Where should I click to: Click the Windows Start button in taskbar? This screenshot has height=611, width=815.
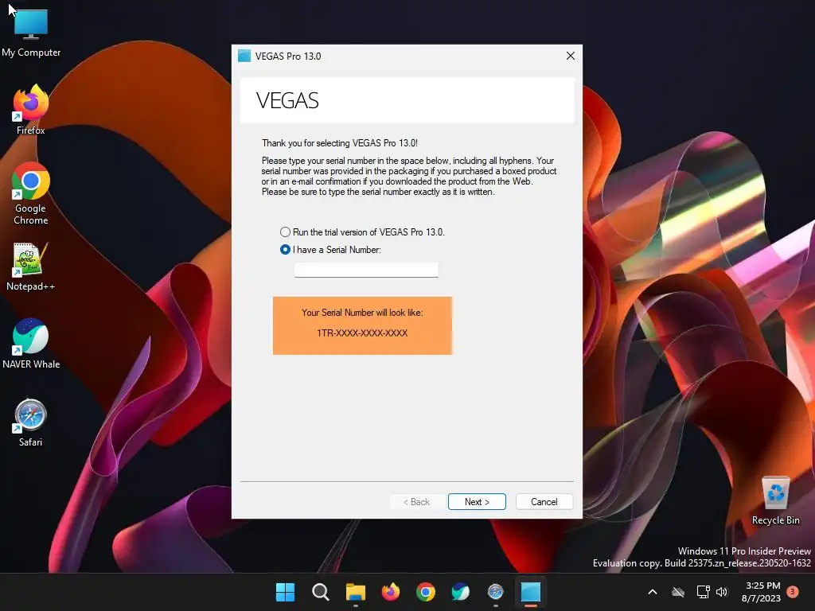[286, 592]
